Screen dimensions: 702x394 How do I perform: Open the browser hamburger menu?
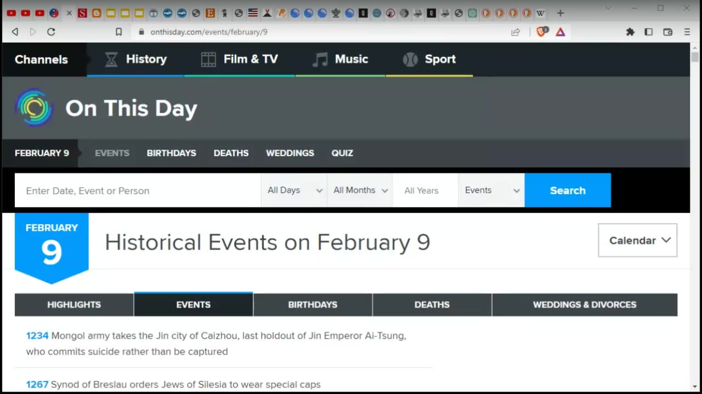coord(687,32)
